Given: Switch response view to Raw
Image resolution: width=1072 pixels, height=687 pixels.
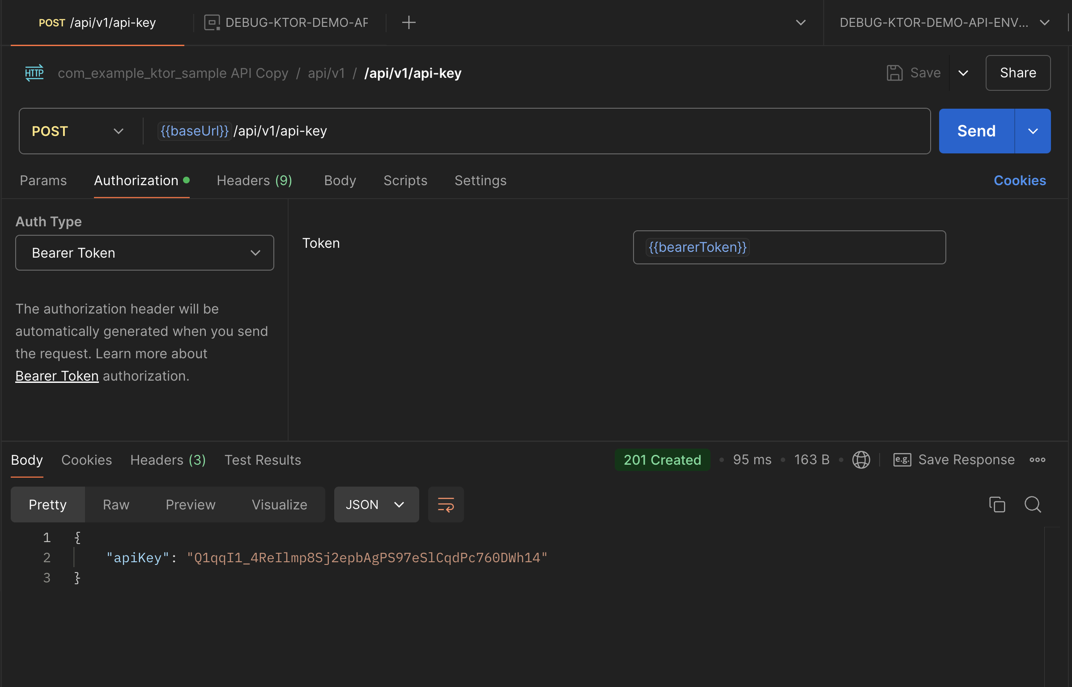Looking at the screenshot, I should [116, 505].
